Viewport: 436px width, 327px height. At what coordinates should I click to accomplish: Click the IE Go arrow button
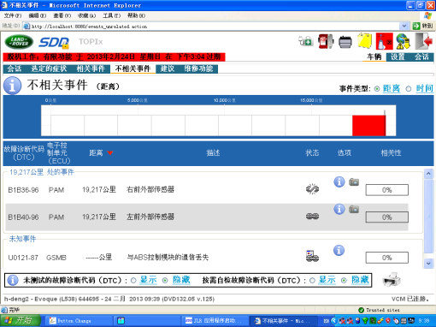click(416, 27)
